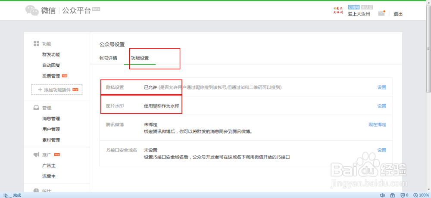Open 投票管理 in the sidebar
The image size is (431, 198).
(x=51, y=76)
